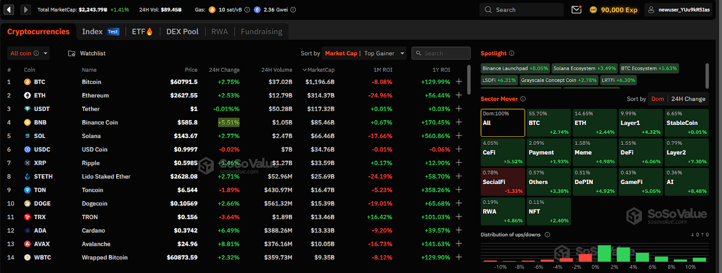This screenshot has width=722, height=273.
Task: Toggle Sector Mover sort to 24H Change
Action: 688,99
